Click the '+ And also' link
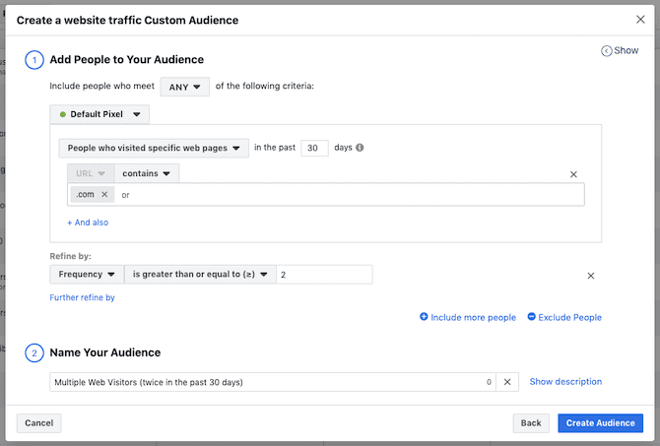The height and width of the screenshot is (446, 660). pos(88,223)
